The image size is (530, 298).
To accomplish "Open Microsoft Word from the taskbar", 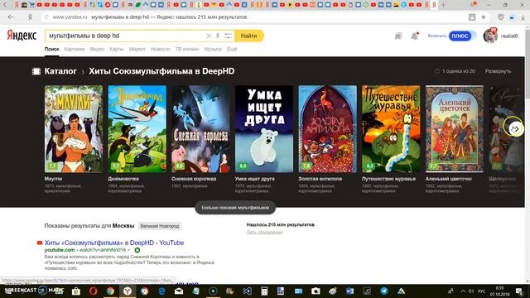I will (349, 291).
